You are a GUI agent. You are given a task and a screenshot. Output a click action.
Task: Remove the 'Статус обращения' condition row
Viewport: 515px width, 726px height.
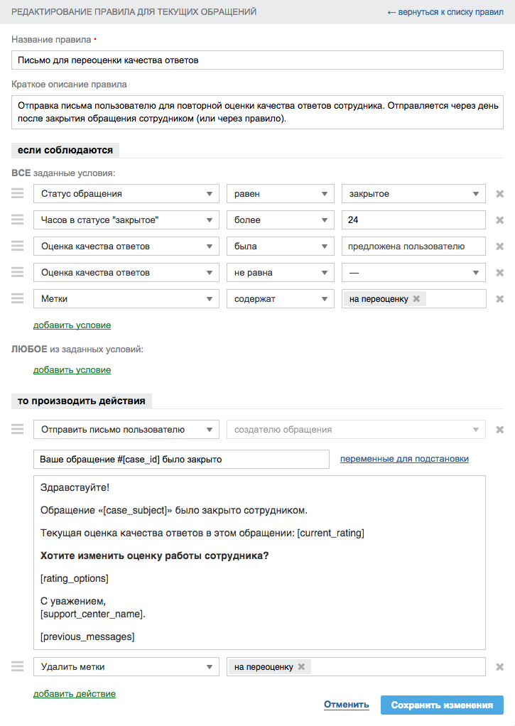point(499,194)
